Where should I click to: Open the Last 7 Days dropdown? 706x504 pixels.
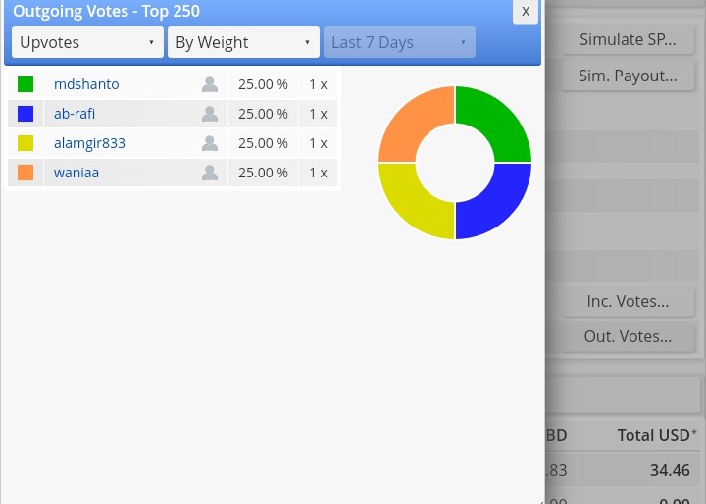(x=399, y=42)
